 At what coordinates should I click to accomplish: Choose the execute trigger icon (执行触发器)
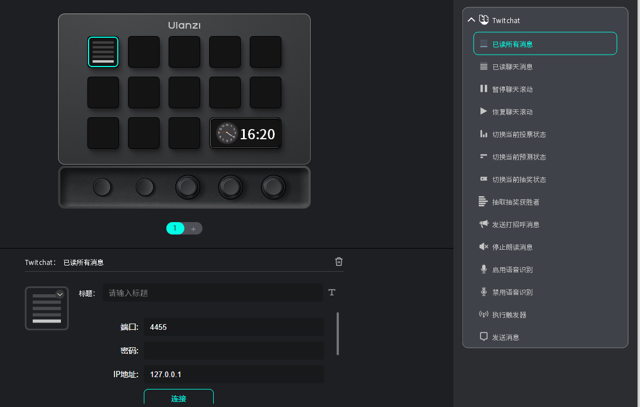point(483,315)
